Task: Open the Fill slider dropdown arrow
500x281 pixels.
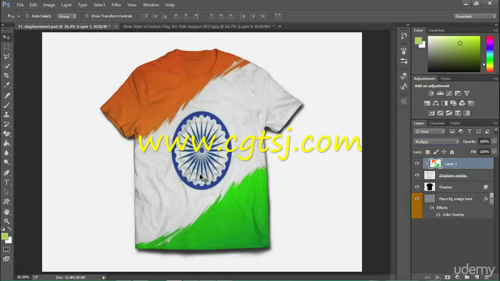Action: point(494,152)
